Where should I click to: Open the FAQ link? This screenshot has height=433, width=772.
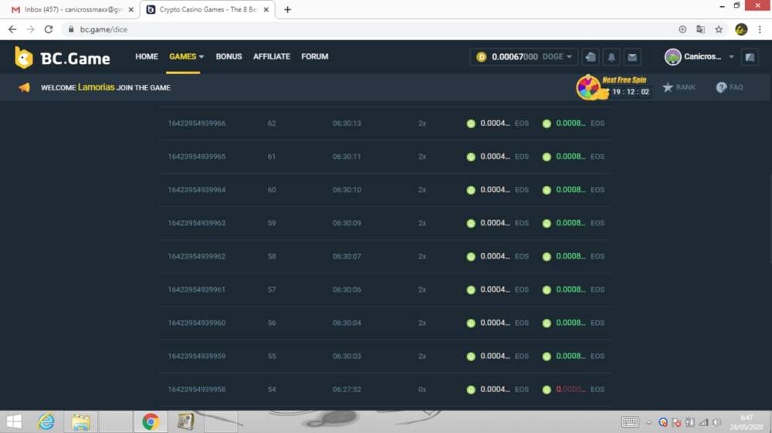click(730, 88)
